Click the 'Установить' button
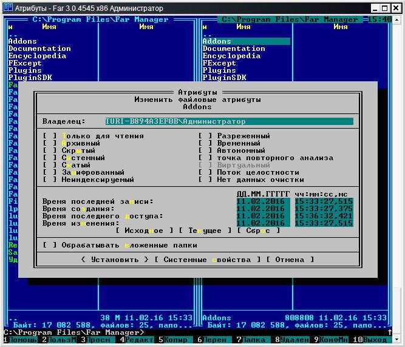Screen dimensions: 405x347 click(115, 260)
